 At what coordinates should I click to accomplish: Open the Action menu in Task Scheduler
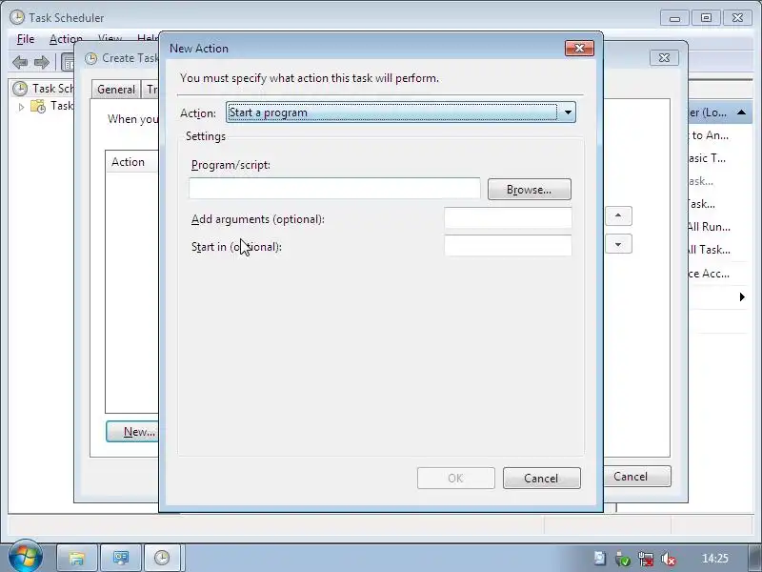[x=66, y=39]
